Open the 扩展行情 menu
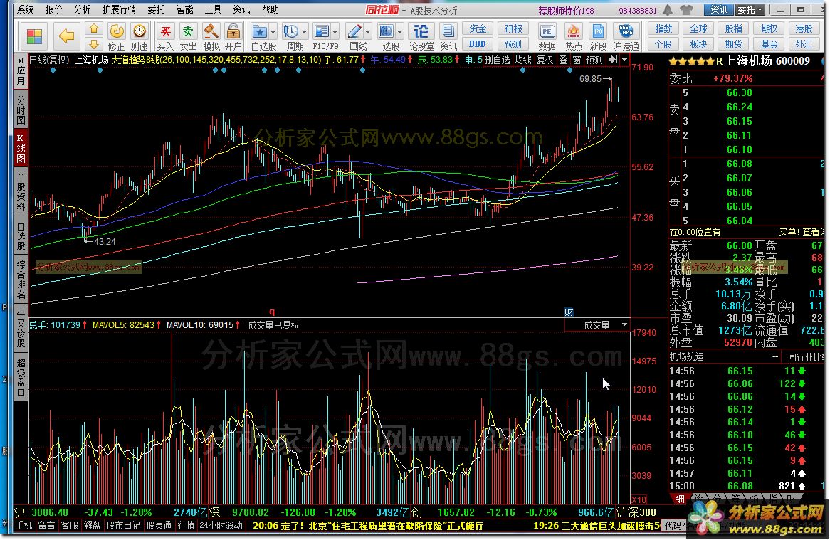The width and height of the screenshot is (830, 540). click(x=119, y=9)
